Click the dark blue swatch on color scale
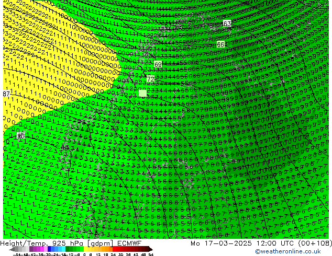332x256 pixels. click(x=49, y=249)
